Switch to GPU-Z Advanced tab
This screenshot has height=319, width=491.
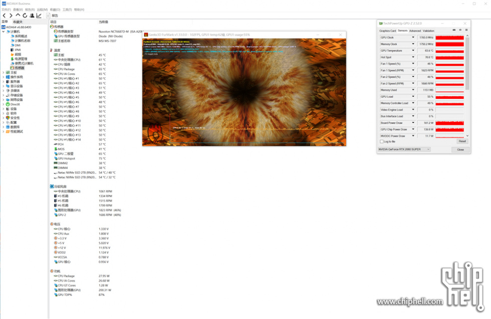pyautogui.click(x=415, y=31)
